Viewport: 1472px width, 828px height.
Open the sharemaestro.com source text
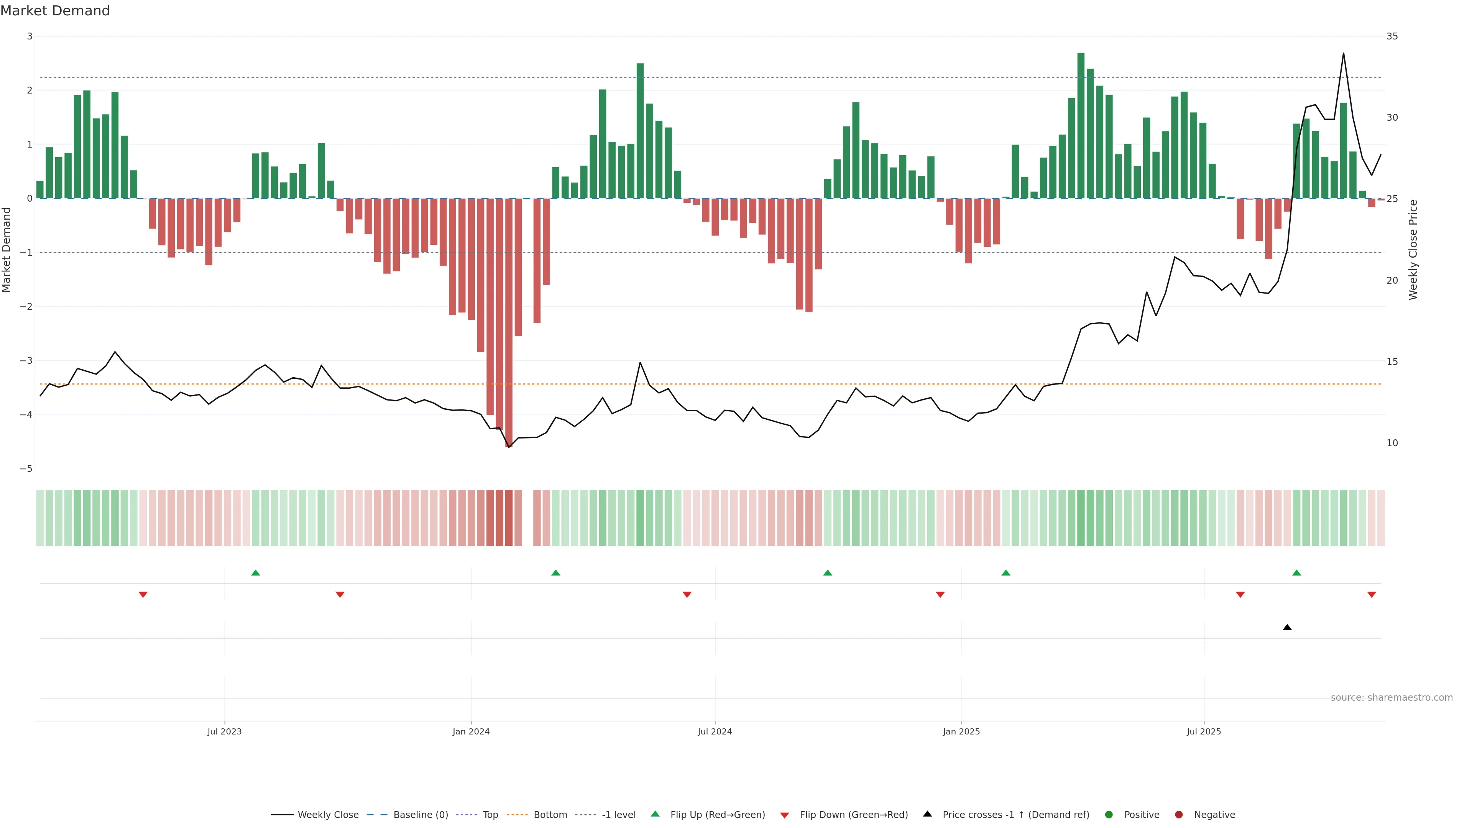coord(1391,698)
